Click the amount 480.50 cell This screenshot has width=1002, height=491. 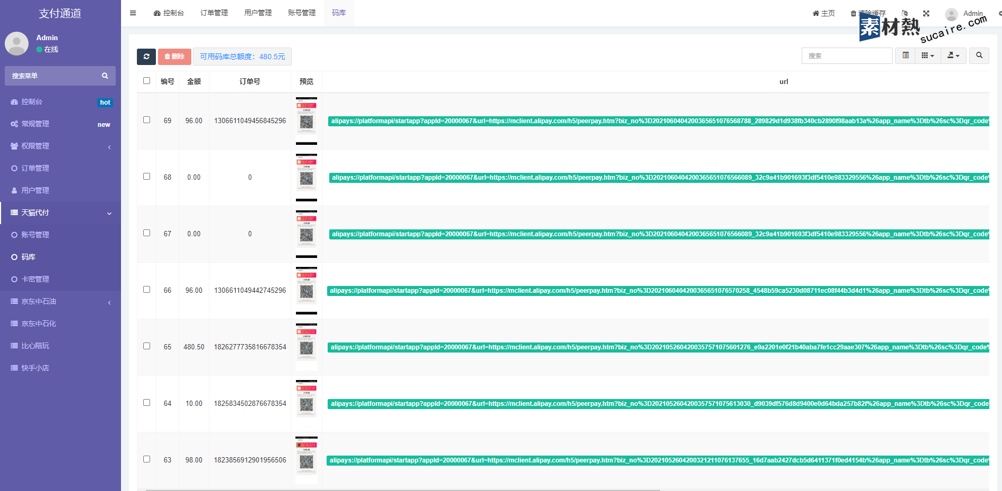[x=194, y=347]
